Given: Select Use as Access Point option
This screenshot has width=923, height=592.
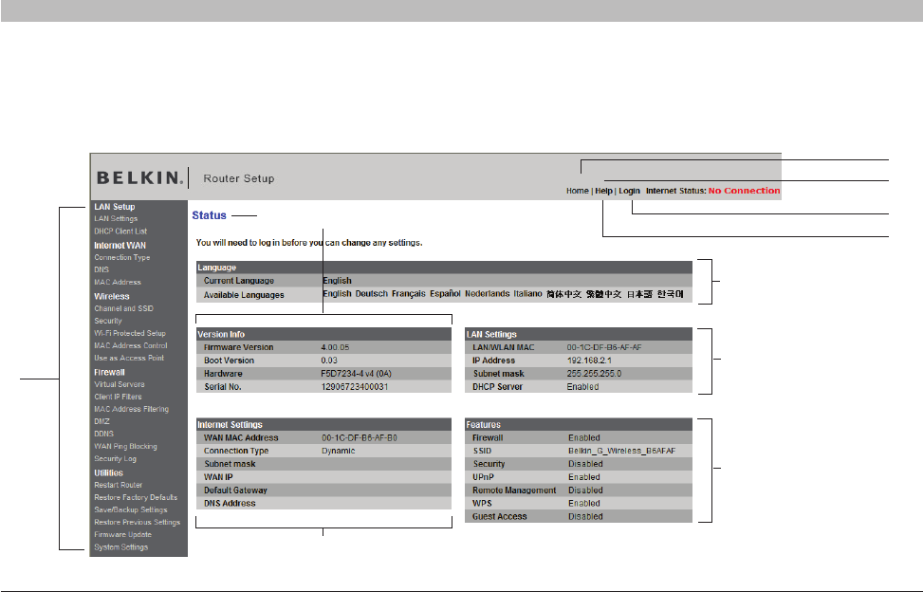Looking at the screenshot, I should (128, 359).
